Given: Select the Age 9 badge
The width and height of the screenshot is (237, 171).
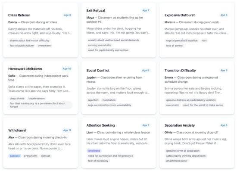Looking at the screenshot, I should (224, 15).
